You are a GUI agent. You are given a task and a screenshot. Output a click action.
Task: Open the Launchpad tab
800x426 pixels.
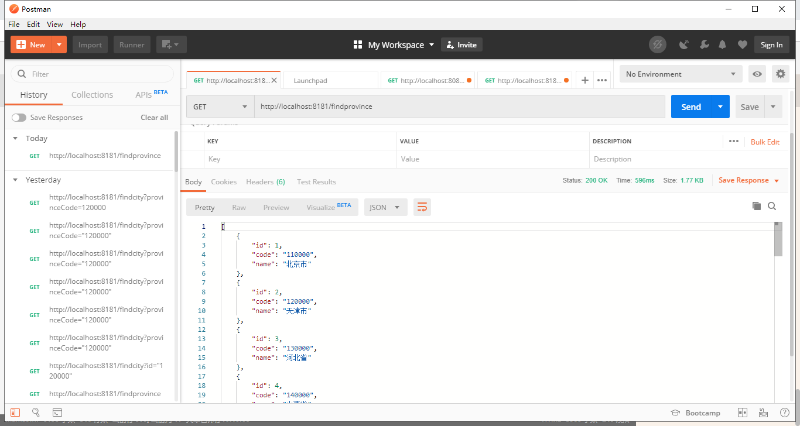click(330, 80)
